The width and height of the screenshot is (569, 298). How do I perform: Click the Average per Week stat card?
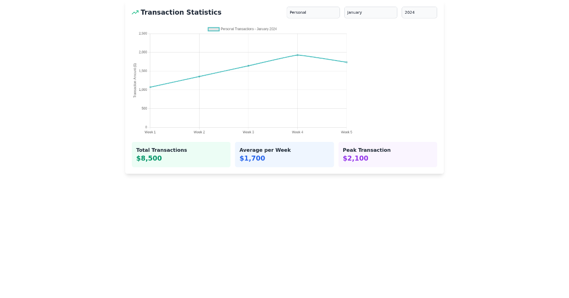point(284,154)
